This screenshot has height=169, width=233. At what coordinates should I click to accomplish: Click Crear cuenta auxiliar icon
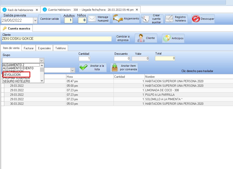(152, 19)
